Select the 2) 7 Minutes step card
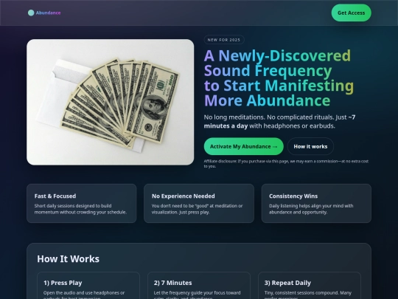 tap(199, 286)
